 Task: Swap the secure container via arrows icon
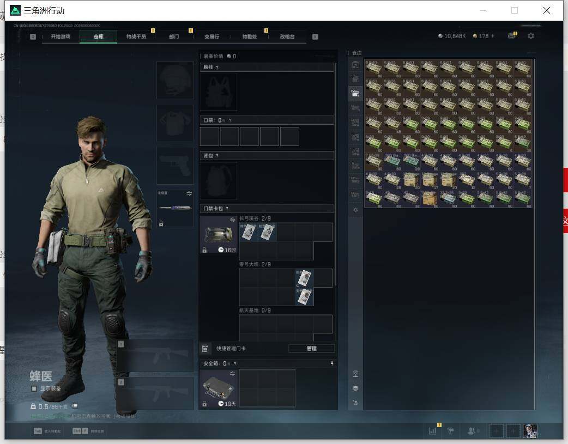[232, 373]
